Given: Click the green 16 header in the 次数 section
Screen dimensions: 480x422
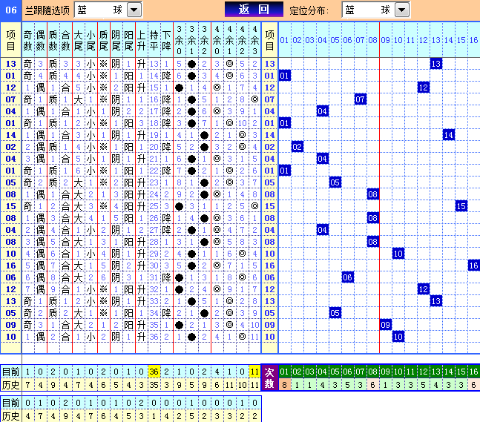Looking at the screenshot, I should (473, 372).
